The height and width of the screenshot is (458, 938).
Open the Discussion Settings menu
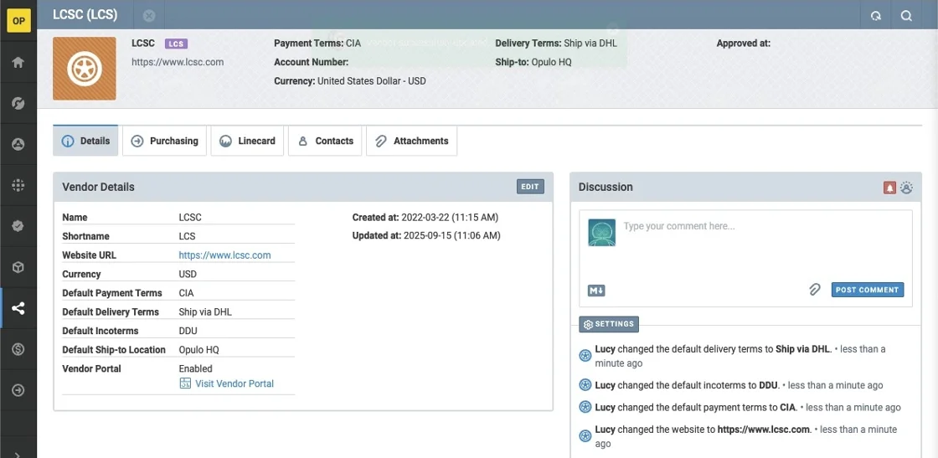(609, 324)
